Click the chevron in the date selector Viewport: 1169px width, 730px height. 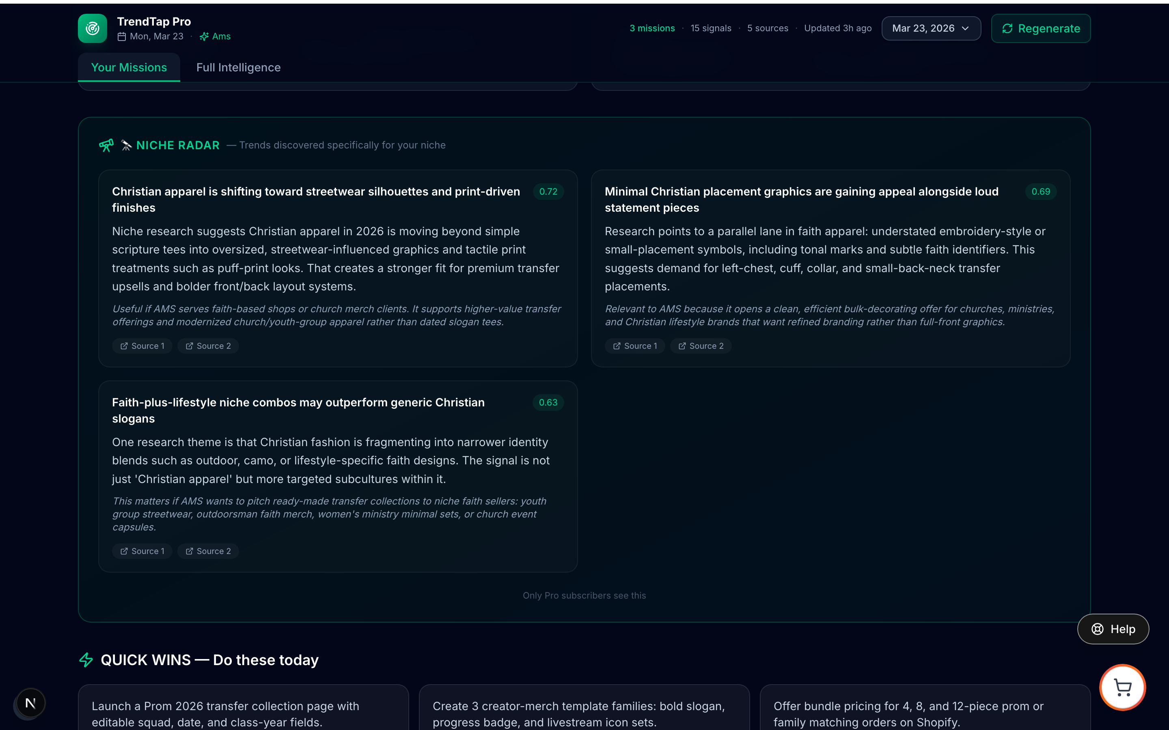point(965,28)
